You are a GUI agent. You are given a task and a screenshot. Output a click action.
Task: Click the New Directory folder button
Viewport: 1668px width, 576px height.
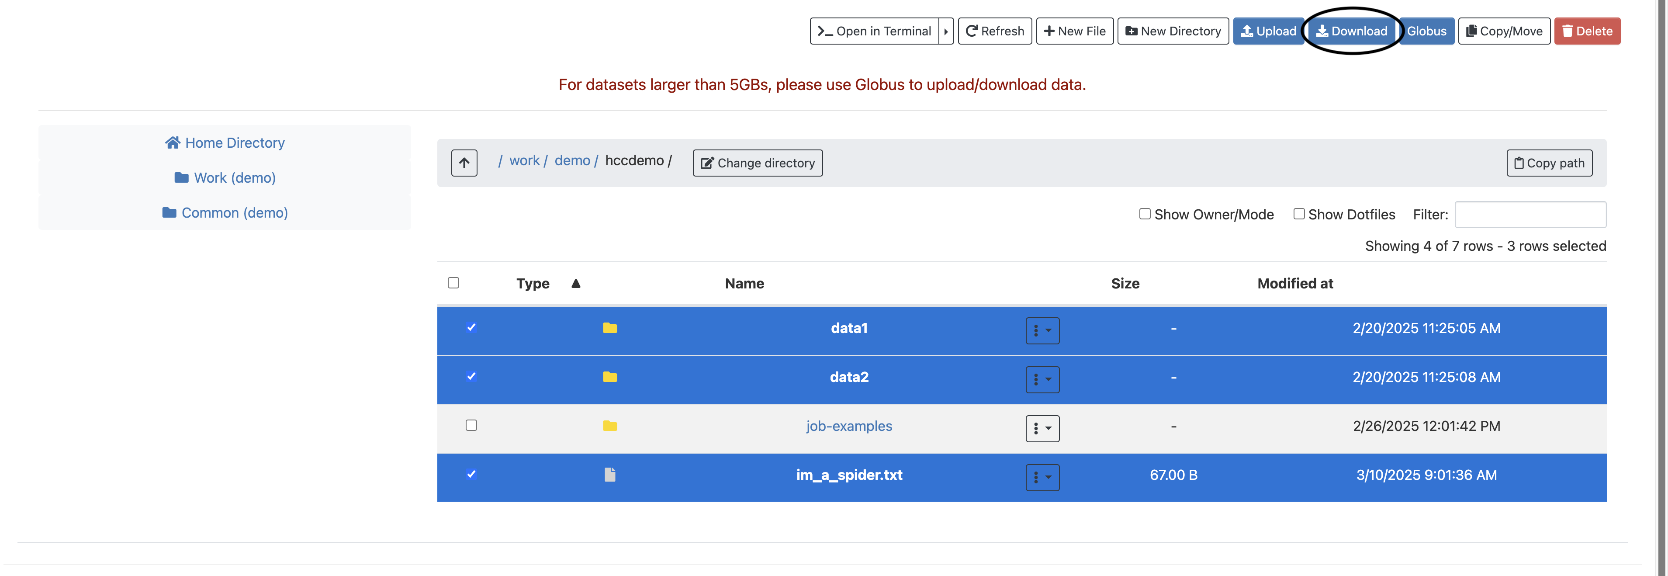[x=1173, y=31]
